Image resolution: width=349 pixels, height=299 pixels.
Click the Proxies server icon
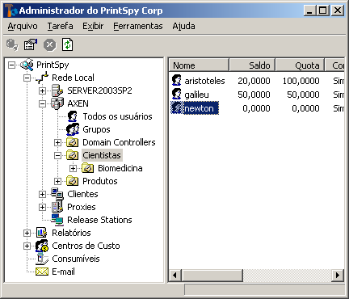tap(57, 207)
